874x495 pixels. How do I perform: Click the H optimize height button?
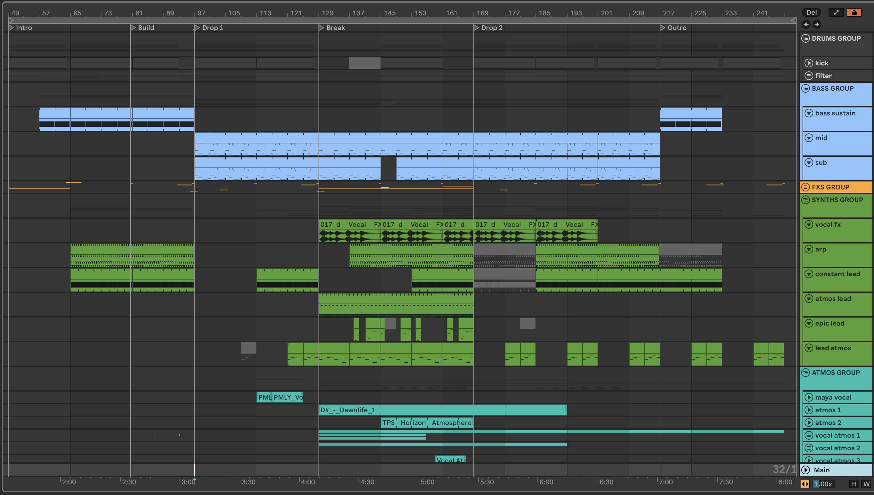(854, 484)
